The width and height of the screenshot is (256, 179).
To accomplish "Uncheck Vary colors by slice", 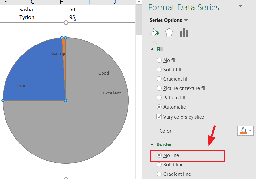I will coord(159,117).
